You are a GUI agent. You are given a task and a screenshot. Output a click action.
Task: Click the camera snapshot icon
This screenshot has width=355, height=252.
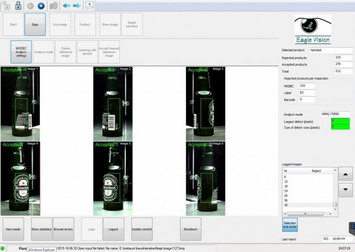53,6
